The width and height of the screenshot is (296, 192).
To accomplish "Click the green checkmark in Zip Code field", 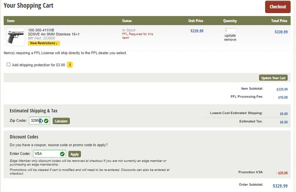I will [46, 121].
